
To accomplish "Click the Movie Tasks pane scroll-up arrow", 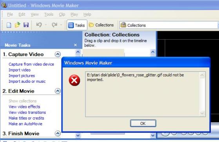I will tap(78, 52).
